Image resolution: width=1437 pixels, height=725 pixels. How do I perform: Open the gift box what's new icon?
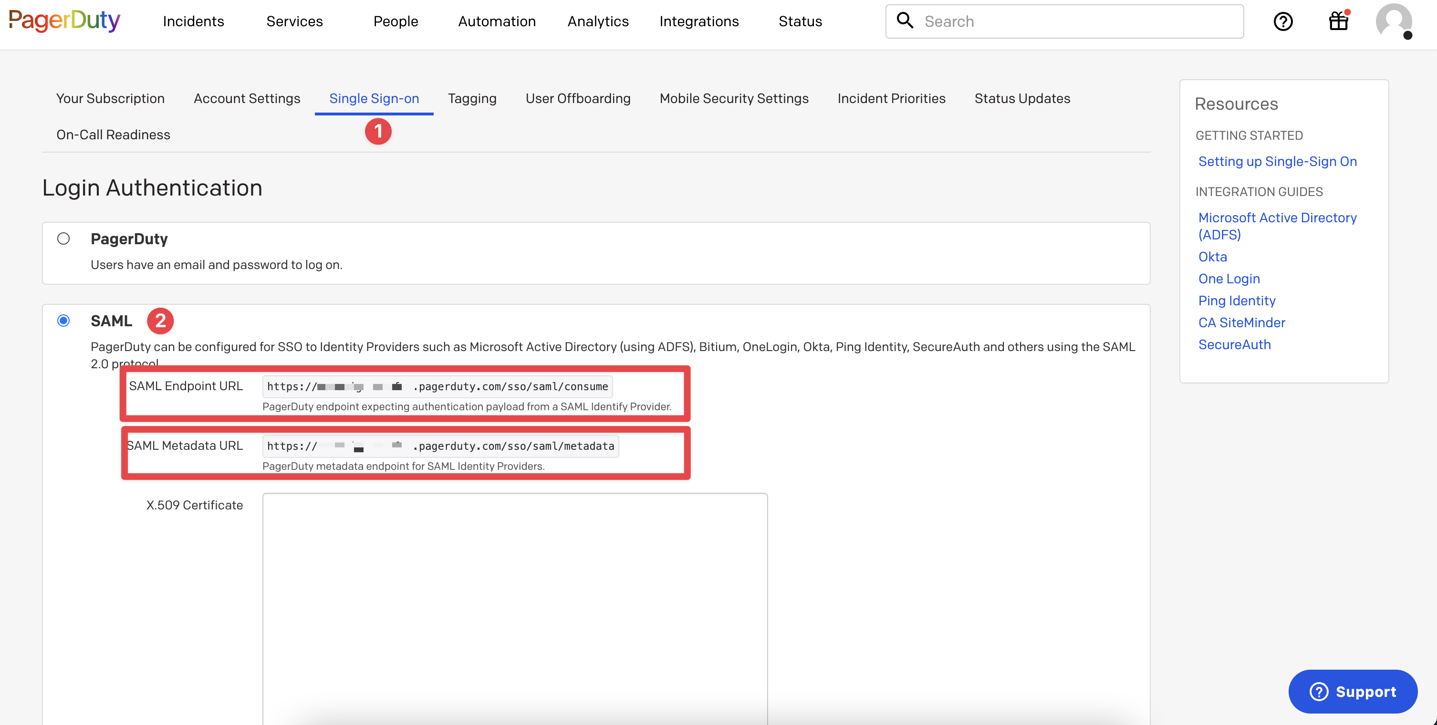[1338, 21]
